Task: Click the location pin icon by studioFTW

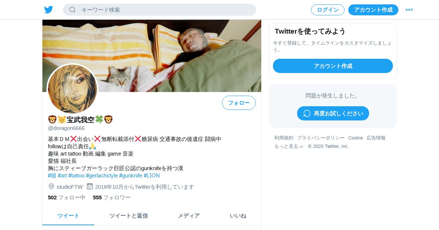Action: [x=51, y=187]
